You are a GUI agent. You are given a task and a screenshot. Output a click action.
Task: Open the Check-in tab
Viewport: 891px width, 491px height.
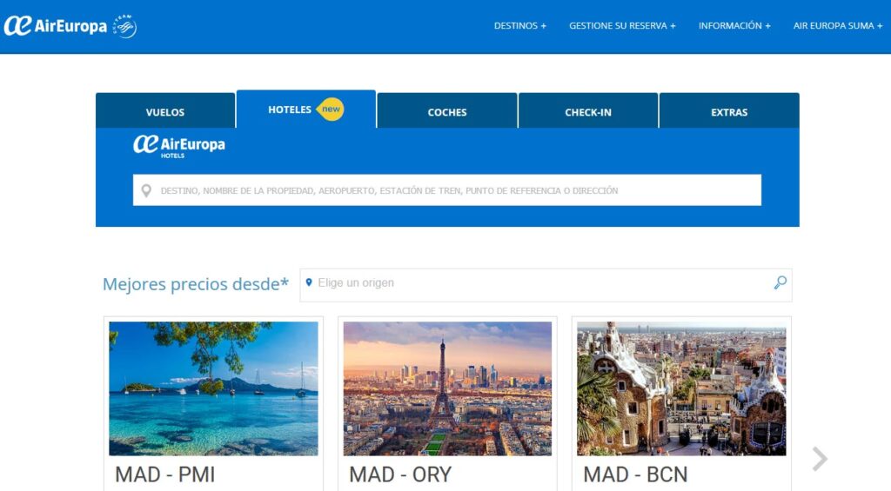tap(588, 110)
